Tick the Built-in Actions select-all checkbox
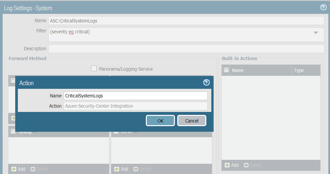The width and height of the screenshot is (330, 174). coord(226,70)
